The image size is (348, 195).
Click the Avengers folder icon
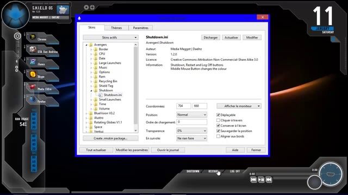(x=91, y=44)
